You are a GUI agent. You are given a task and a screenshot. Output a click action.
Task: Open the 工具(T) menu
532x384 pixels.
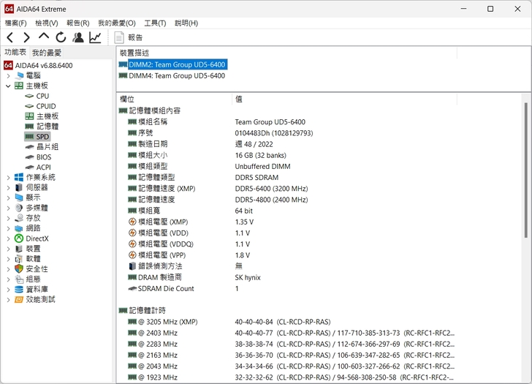pyautogui.click(x=155, y=23)
